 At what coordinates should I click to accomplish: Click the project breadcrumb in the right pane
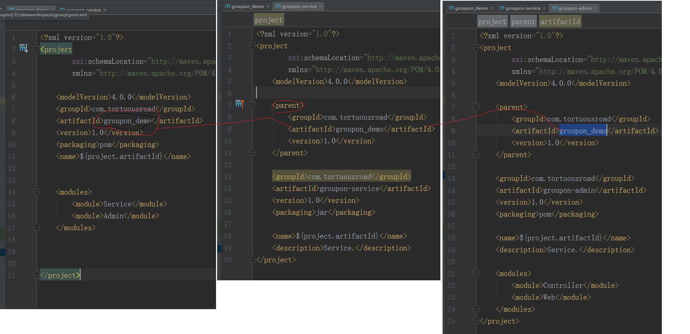492,22
